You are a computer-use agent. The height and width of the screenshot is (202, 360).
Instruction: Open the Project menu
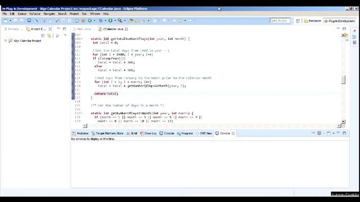tap(74, 13)
